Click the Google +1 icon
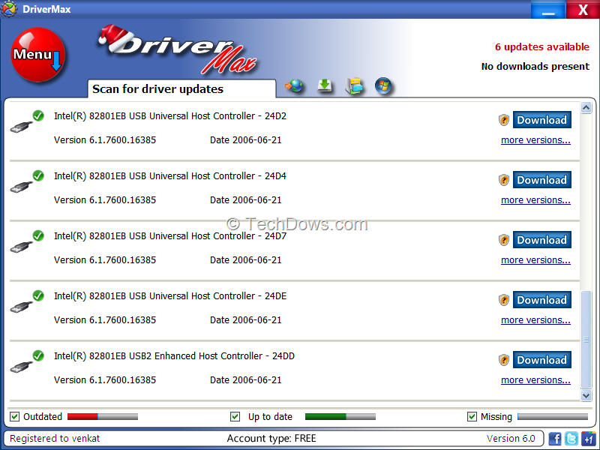The image size is (600, 450). pos(588,439)
